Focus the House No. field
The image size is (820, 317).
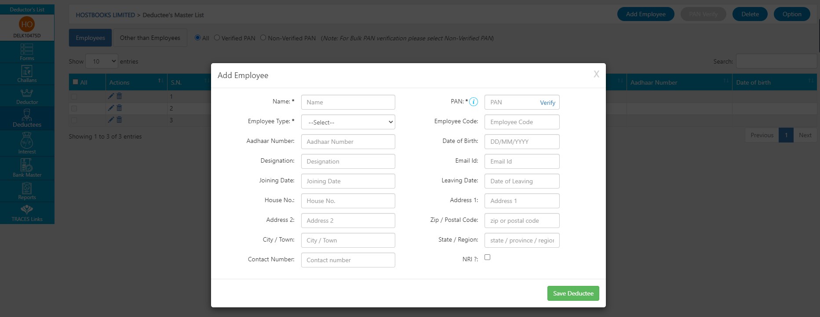click(x=348, y=201)
